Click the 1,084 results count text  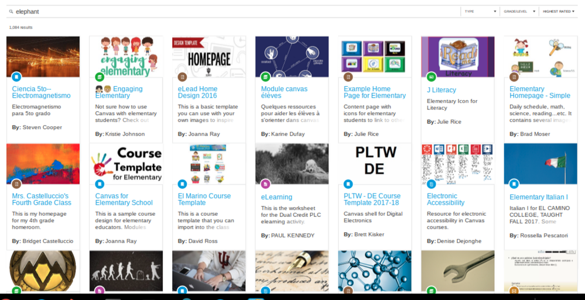point(20,27)
